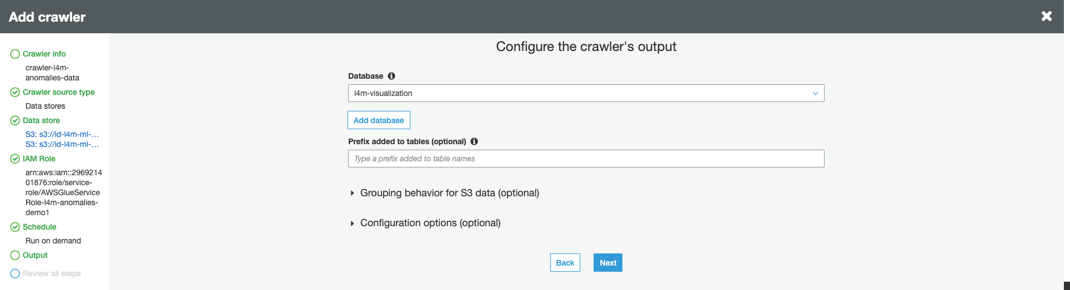The width and height of the screenshot is (1070, 290).
Task: Click the Back button
Action: tap(565, 263)
